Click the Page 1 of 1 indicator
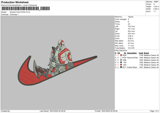 (x=154, y=111)
